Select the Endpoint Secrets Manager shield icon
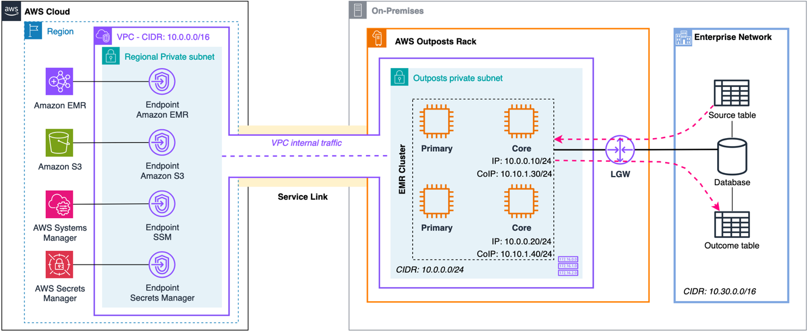This screenshot has width=808, height=331. pyautogui.click(x=162, y=265)
